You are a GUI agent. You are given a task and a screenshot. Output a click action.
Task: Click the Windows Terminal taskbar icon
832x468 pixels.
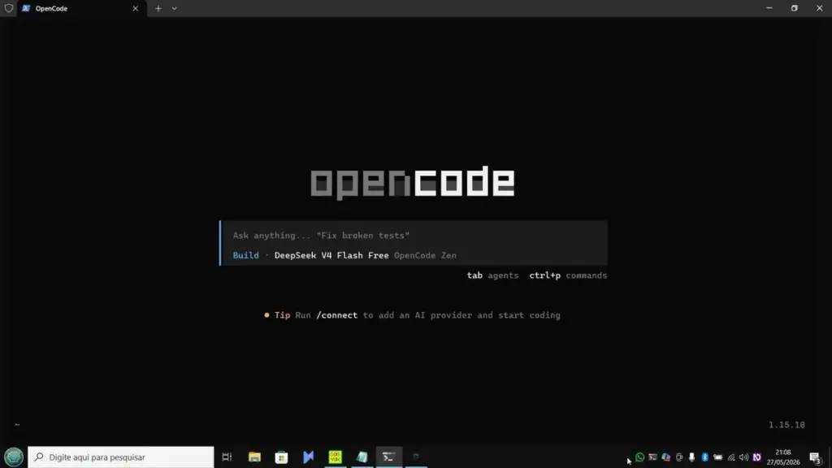click(x=388, y=457)
